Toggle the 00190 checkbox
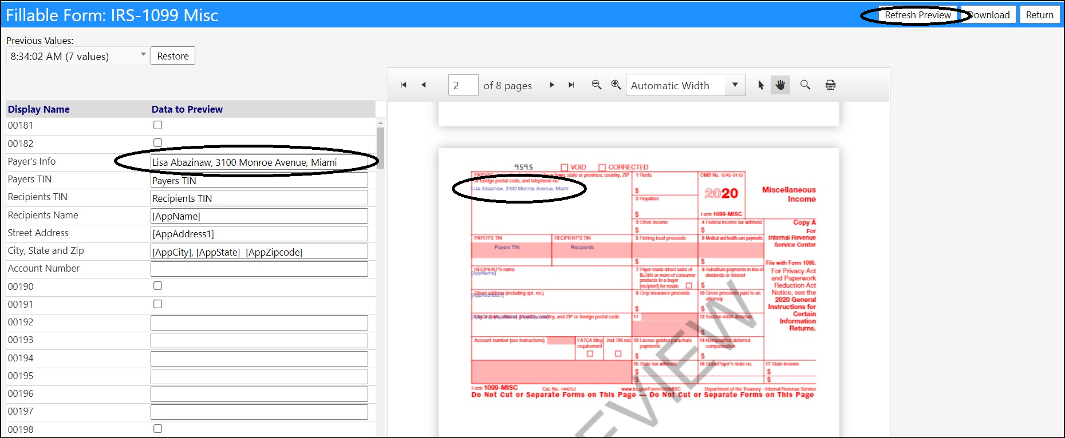 pos(158,285)
